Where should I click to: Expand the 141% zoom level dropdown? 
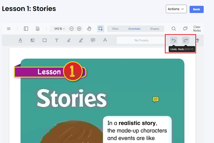pyautogui.click(x=59, y=29)
